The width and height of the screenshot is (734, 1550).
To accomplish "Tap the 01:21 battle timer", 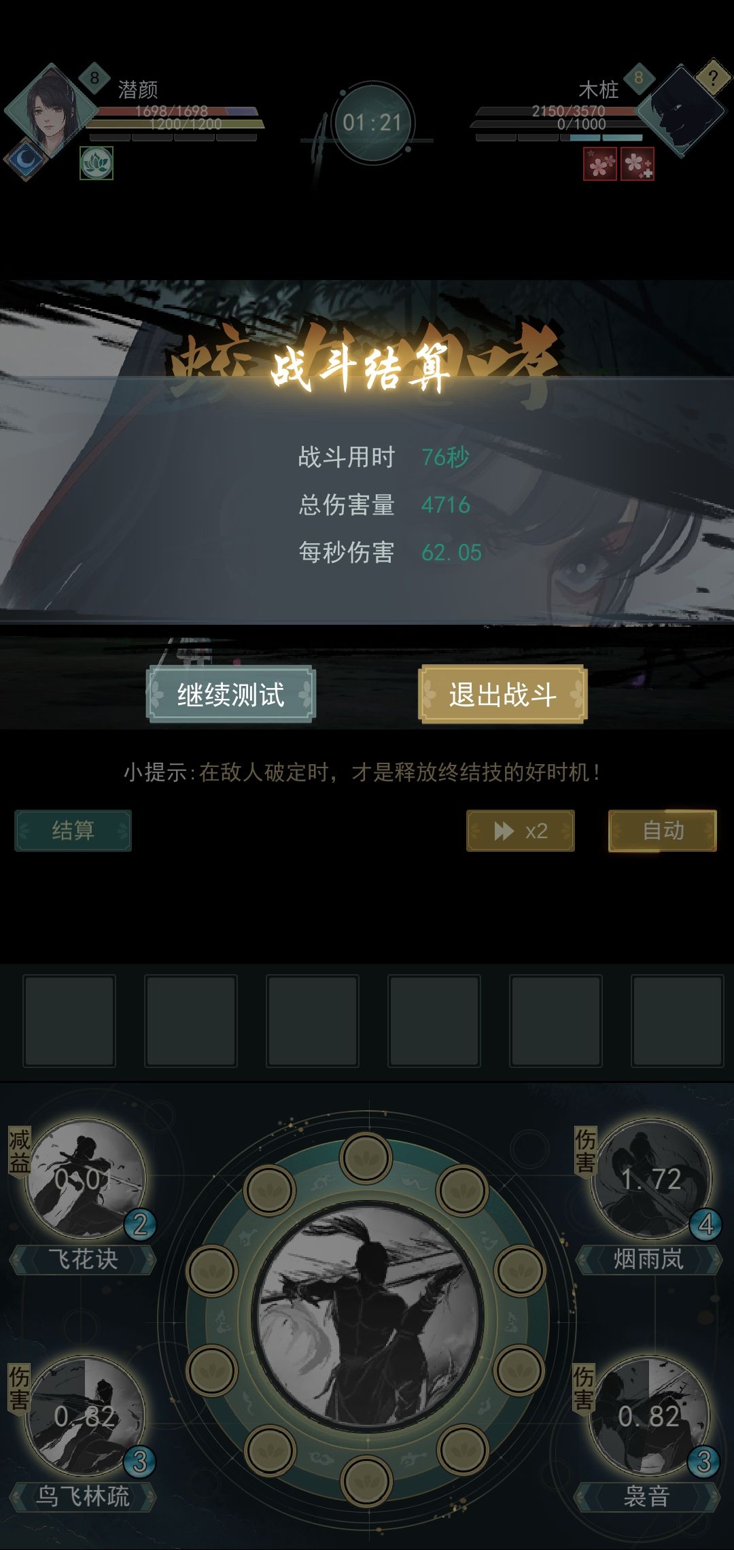I will [372, 123].
